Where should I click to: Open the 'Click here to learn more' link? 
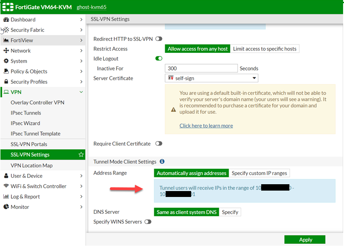206,126
